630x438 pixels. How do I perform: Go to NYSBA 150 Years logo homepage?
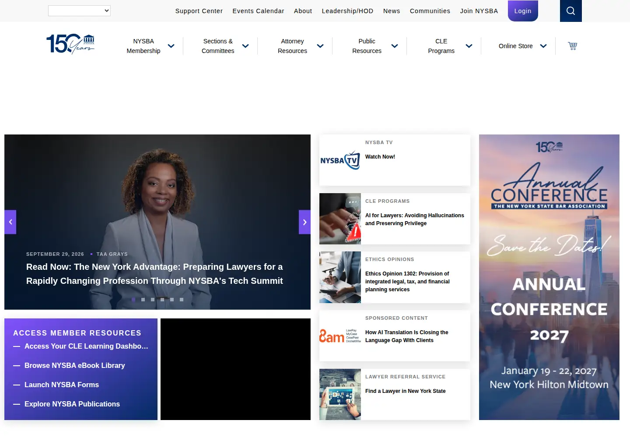tap(70, 44)
